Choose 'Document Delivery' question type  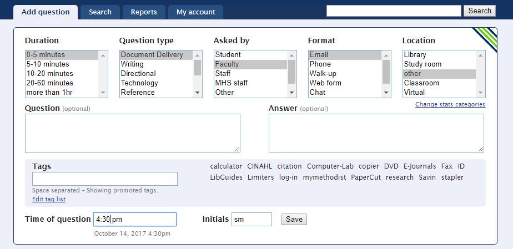(x=156, y=55)
